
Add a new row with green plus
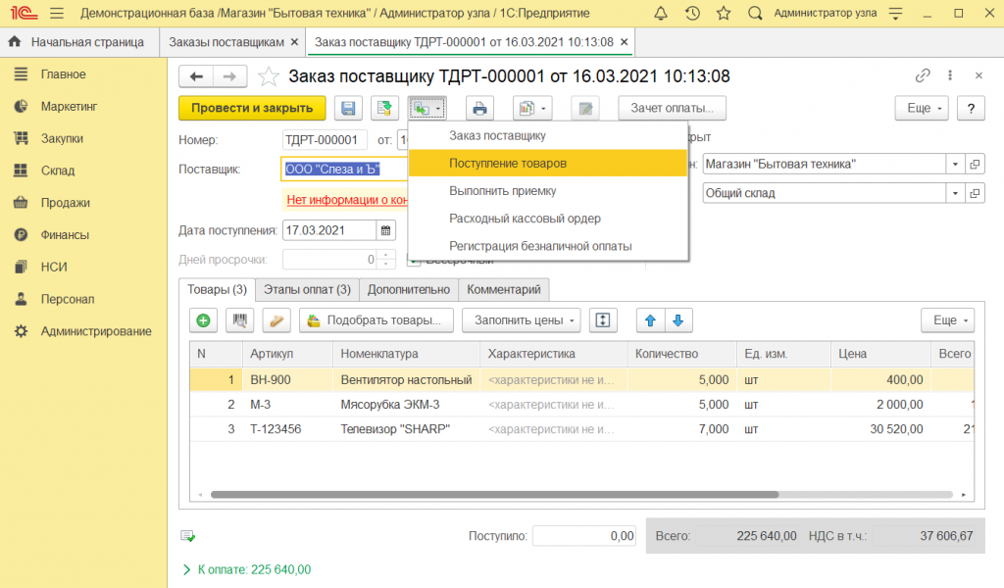click(203, 320)
